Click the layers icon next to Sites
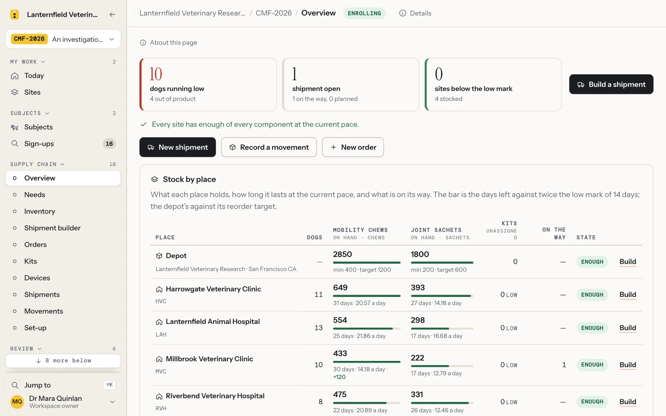Image resolution: width=666 pixels, height=416 pixels. point(15,92)
